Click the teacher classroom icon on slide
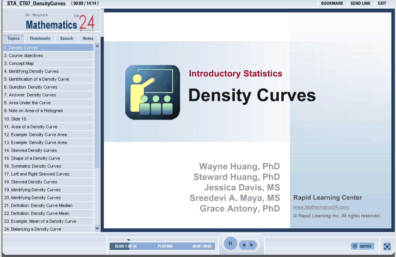Image resolution: width=396 pixels, height=257 pixels. pos(152,92)
